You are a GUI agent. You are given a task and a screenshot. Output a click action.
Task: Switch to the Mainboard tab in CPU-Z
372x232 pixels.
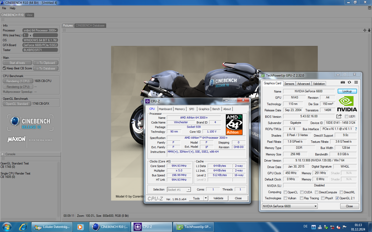165,109
